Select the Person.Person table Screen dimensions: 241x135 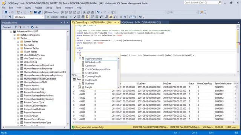[x=31, y=116]
